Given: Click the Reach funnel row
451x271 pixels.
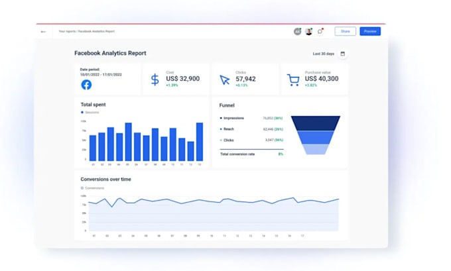Looking at the screenshot, I should click(x=251, y=129).
